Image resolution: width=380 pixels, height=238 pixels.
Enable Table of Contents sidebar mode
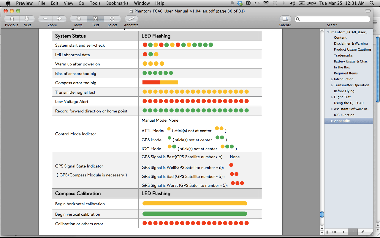[x=353, y=232]
